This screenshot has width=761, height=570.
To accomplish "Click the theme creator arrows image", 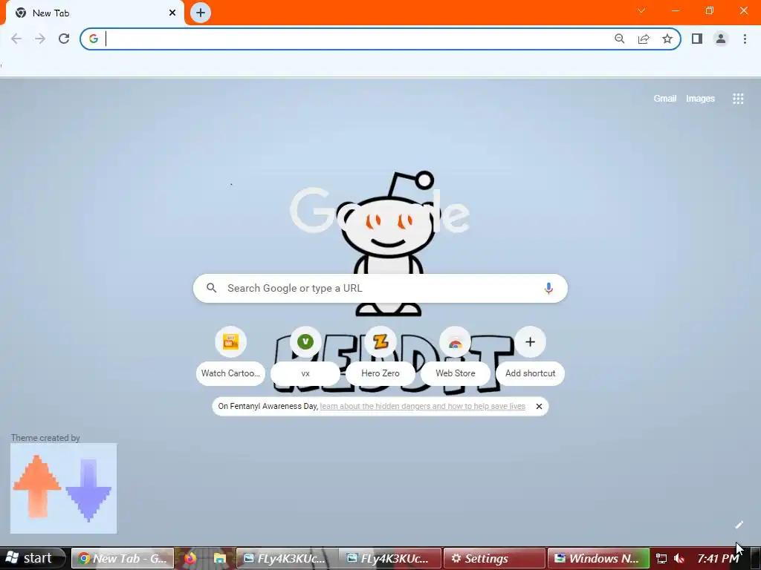I will pyautogui.click(x=64, y=488).
